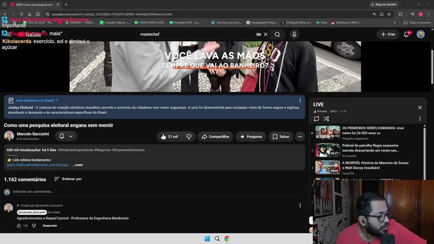Click hashtag #Empreendedorismo
This screenshot has height=244, width=434.
(128, 150)
